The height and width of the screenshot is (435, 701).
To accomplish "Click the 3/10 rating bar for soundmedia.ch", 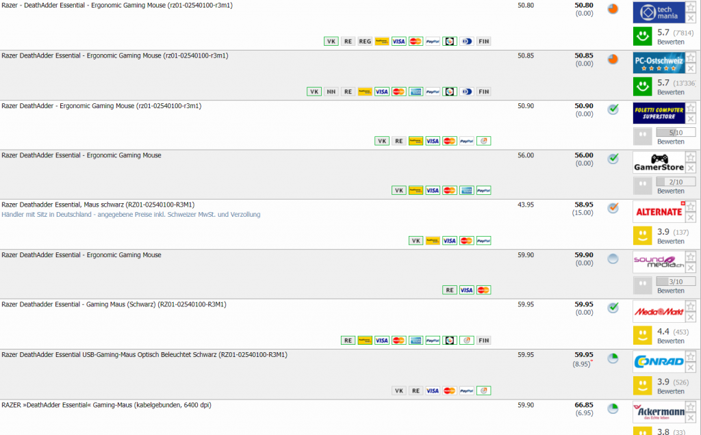I will point(676,281).
